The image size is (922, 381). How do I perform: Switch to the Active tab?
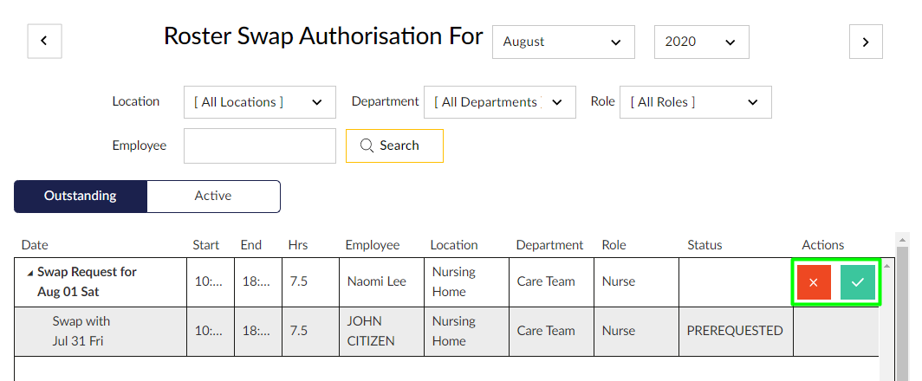[x=213, y=197]
